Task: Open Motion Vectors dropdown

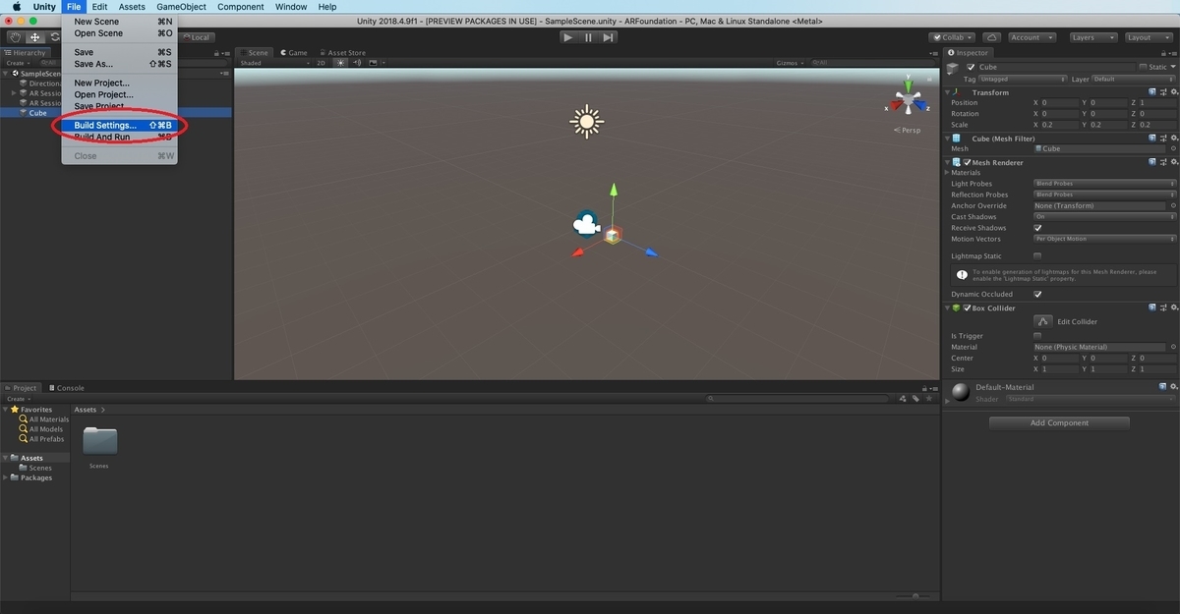Action: pos(1105,239)
